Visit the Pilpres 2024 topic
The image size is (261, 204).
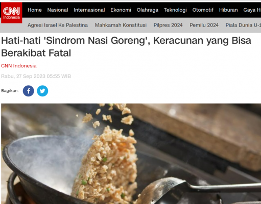[168, 25]
